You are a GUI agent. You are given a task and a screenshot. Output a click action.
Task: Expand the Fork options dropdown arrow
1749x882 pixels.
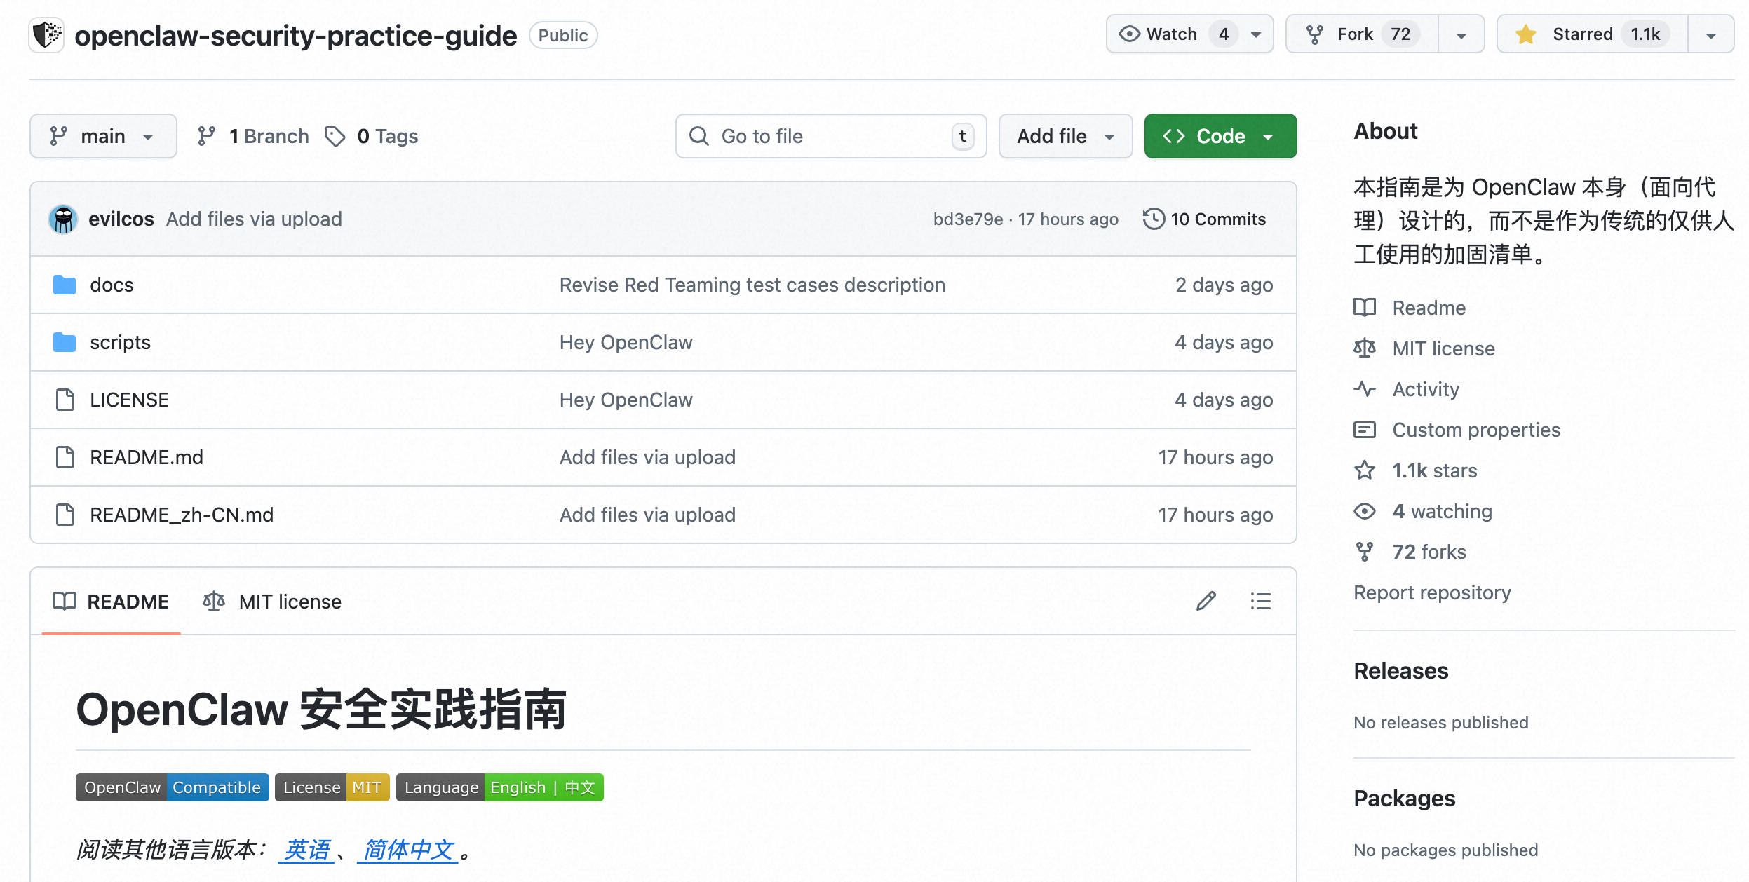pos(1461,34)
